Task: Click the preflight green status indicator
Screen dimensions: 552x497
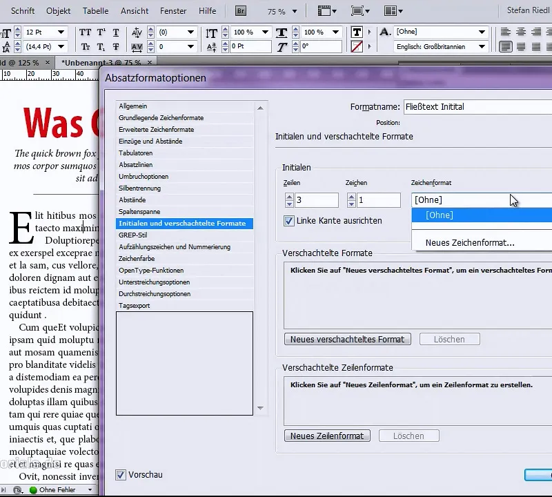Action: (33, 490)
